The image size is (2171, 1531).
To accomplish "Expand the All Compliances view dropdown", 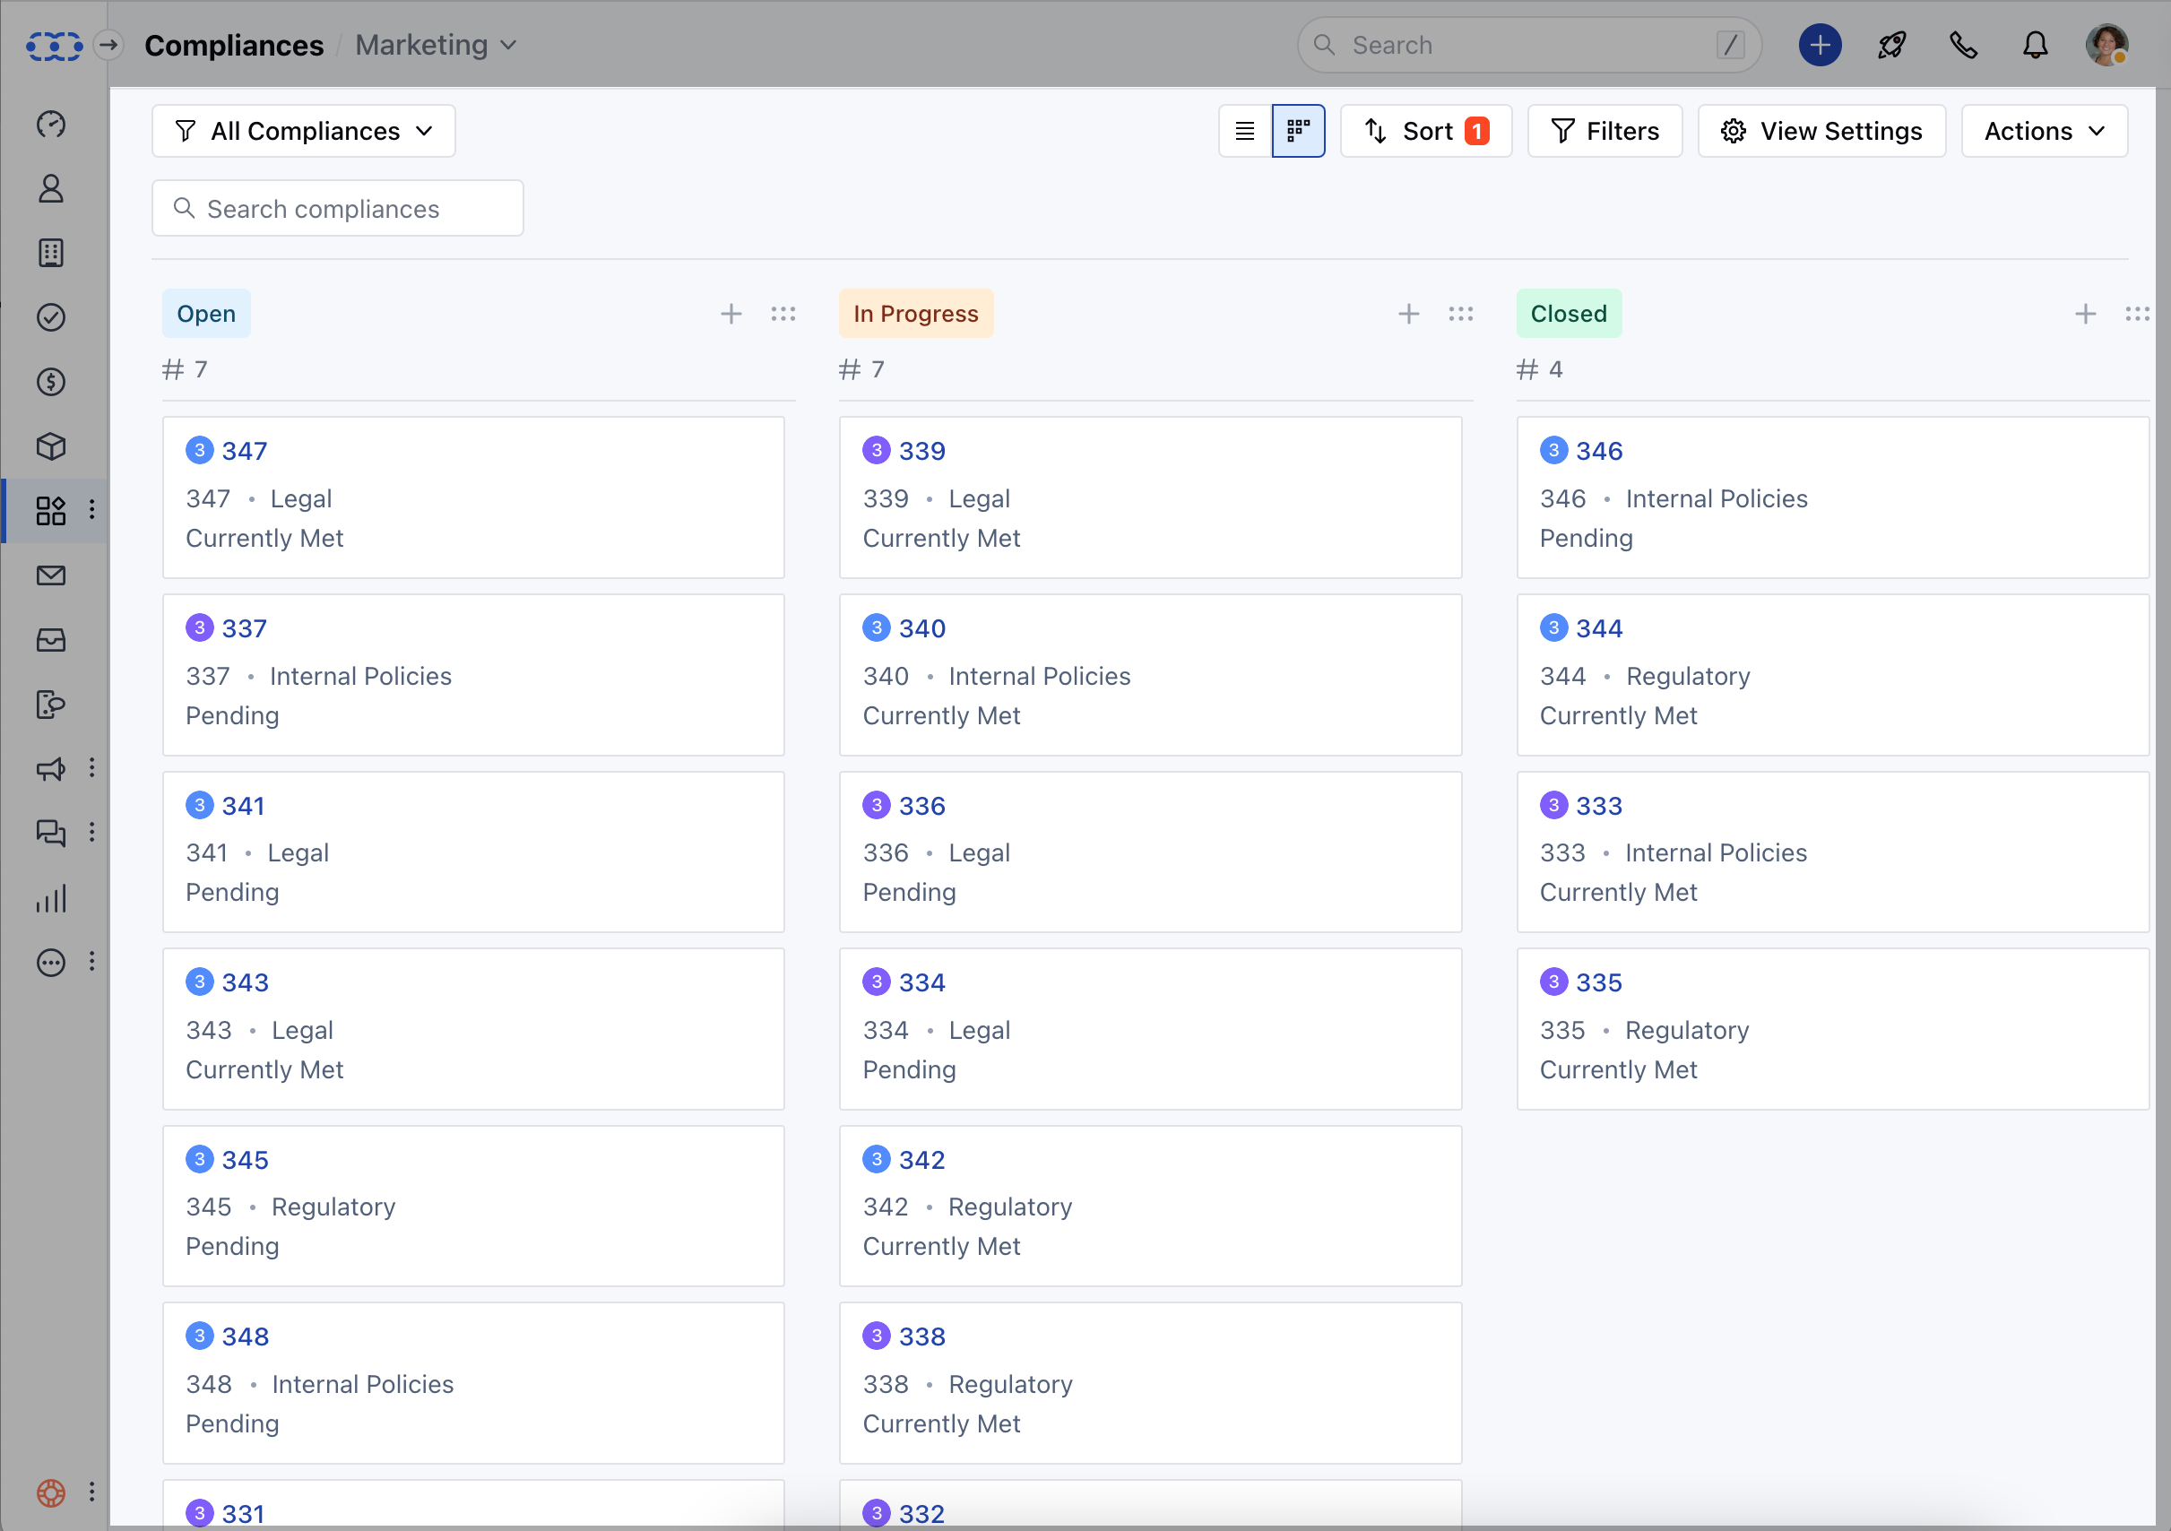I will click(x=304, y=132).
